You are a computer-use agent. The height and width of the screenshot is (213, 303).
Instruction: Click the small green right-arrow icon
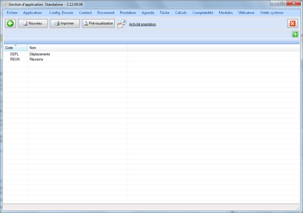coord(295,34)
